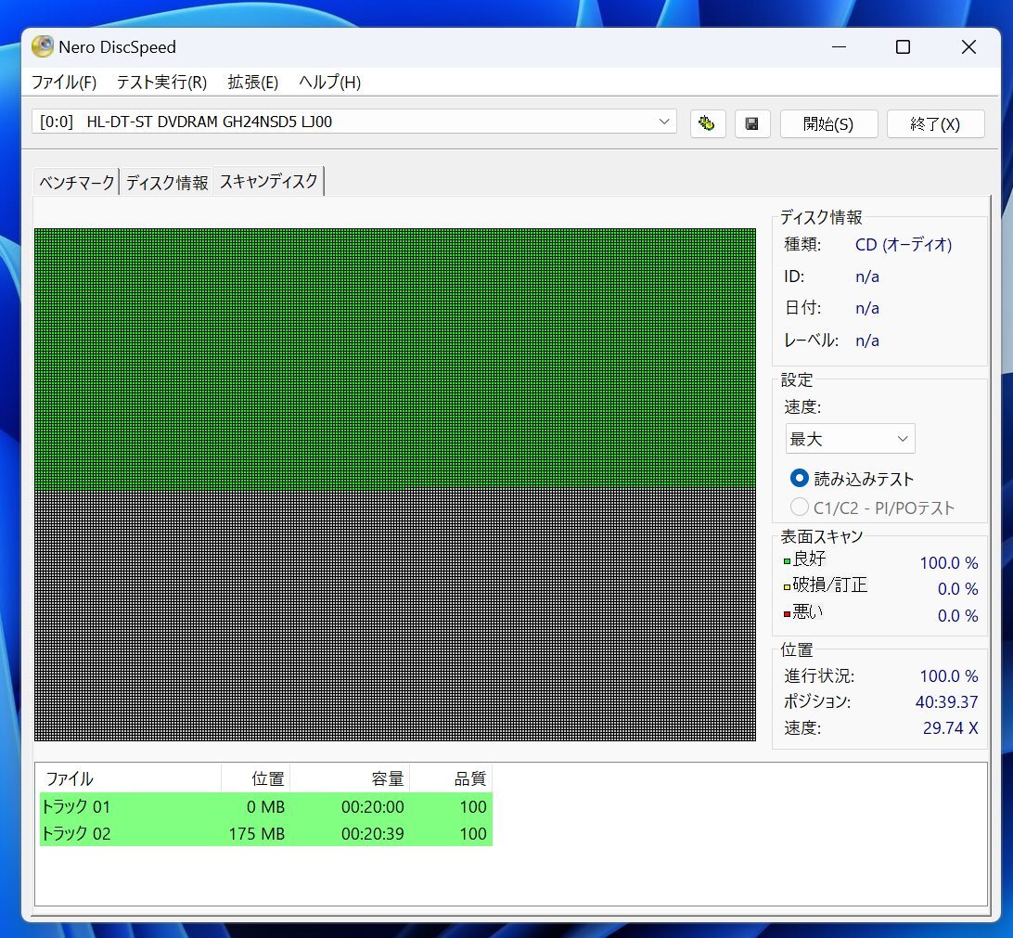1013x938 pixels.
Task: Click the save results floppy disk icon
Action: (752, 123)
